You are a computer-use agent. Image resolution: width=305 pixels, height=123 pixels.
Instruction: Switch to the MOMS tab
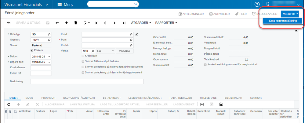click(29, 98)
